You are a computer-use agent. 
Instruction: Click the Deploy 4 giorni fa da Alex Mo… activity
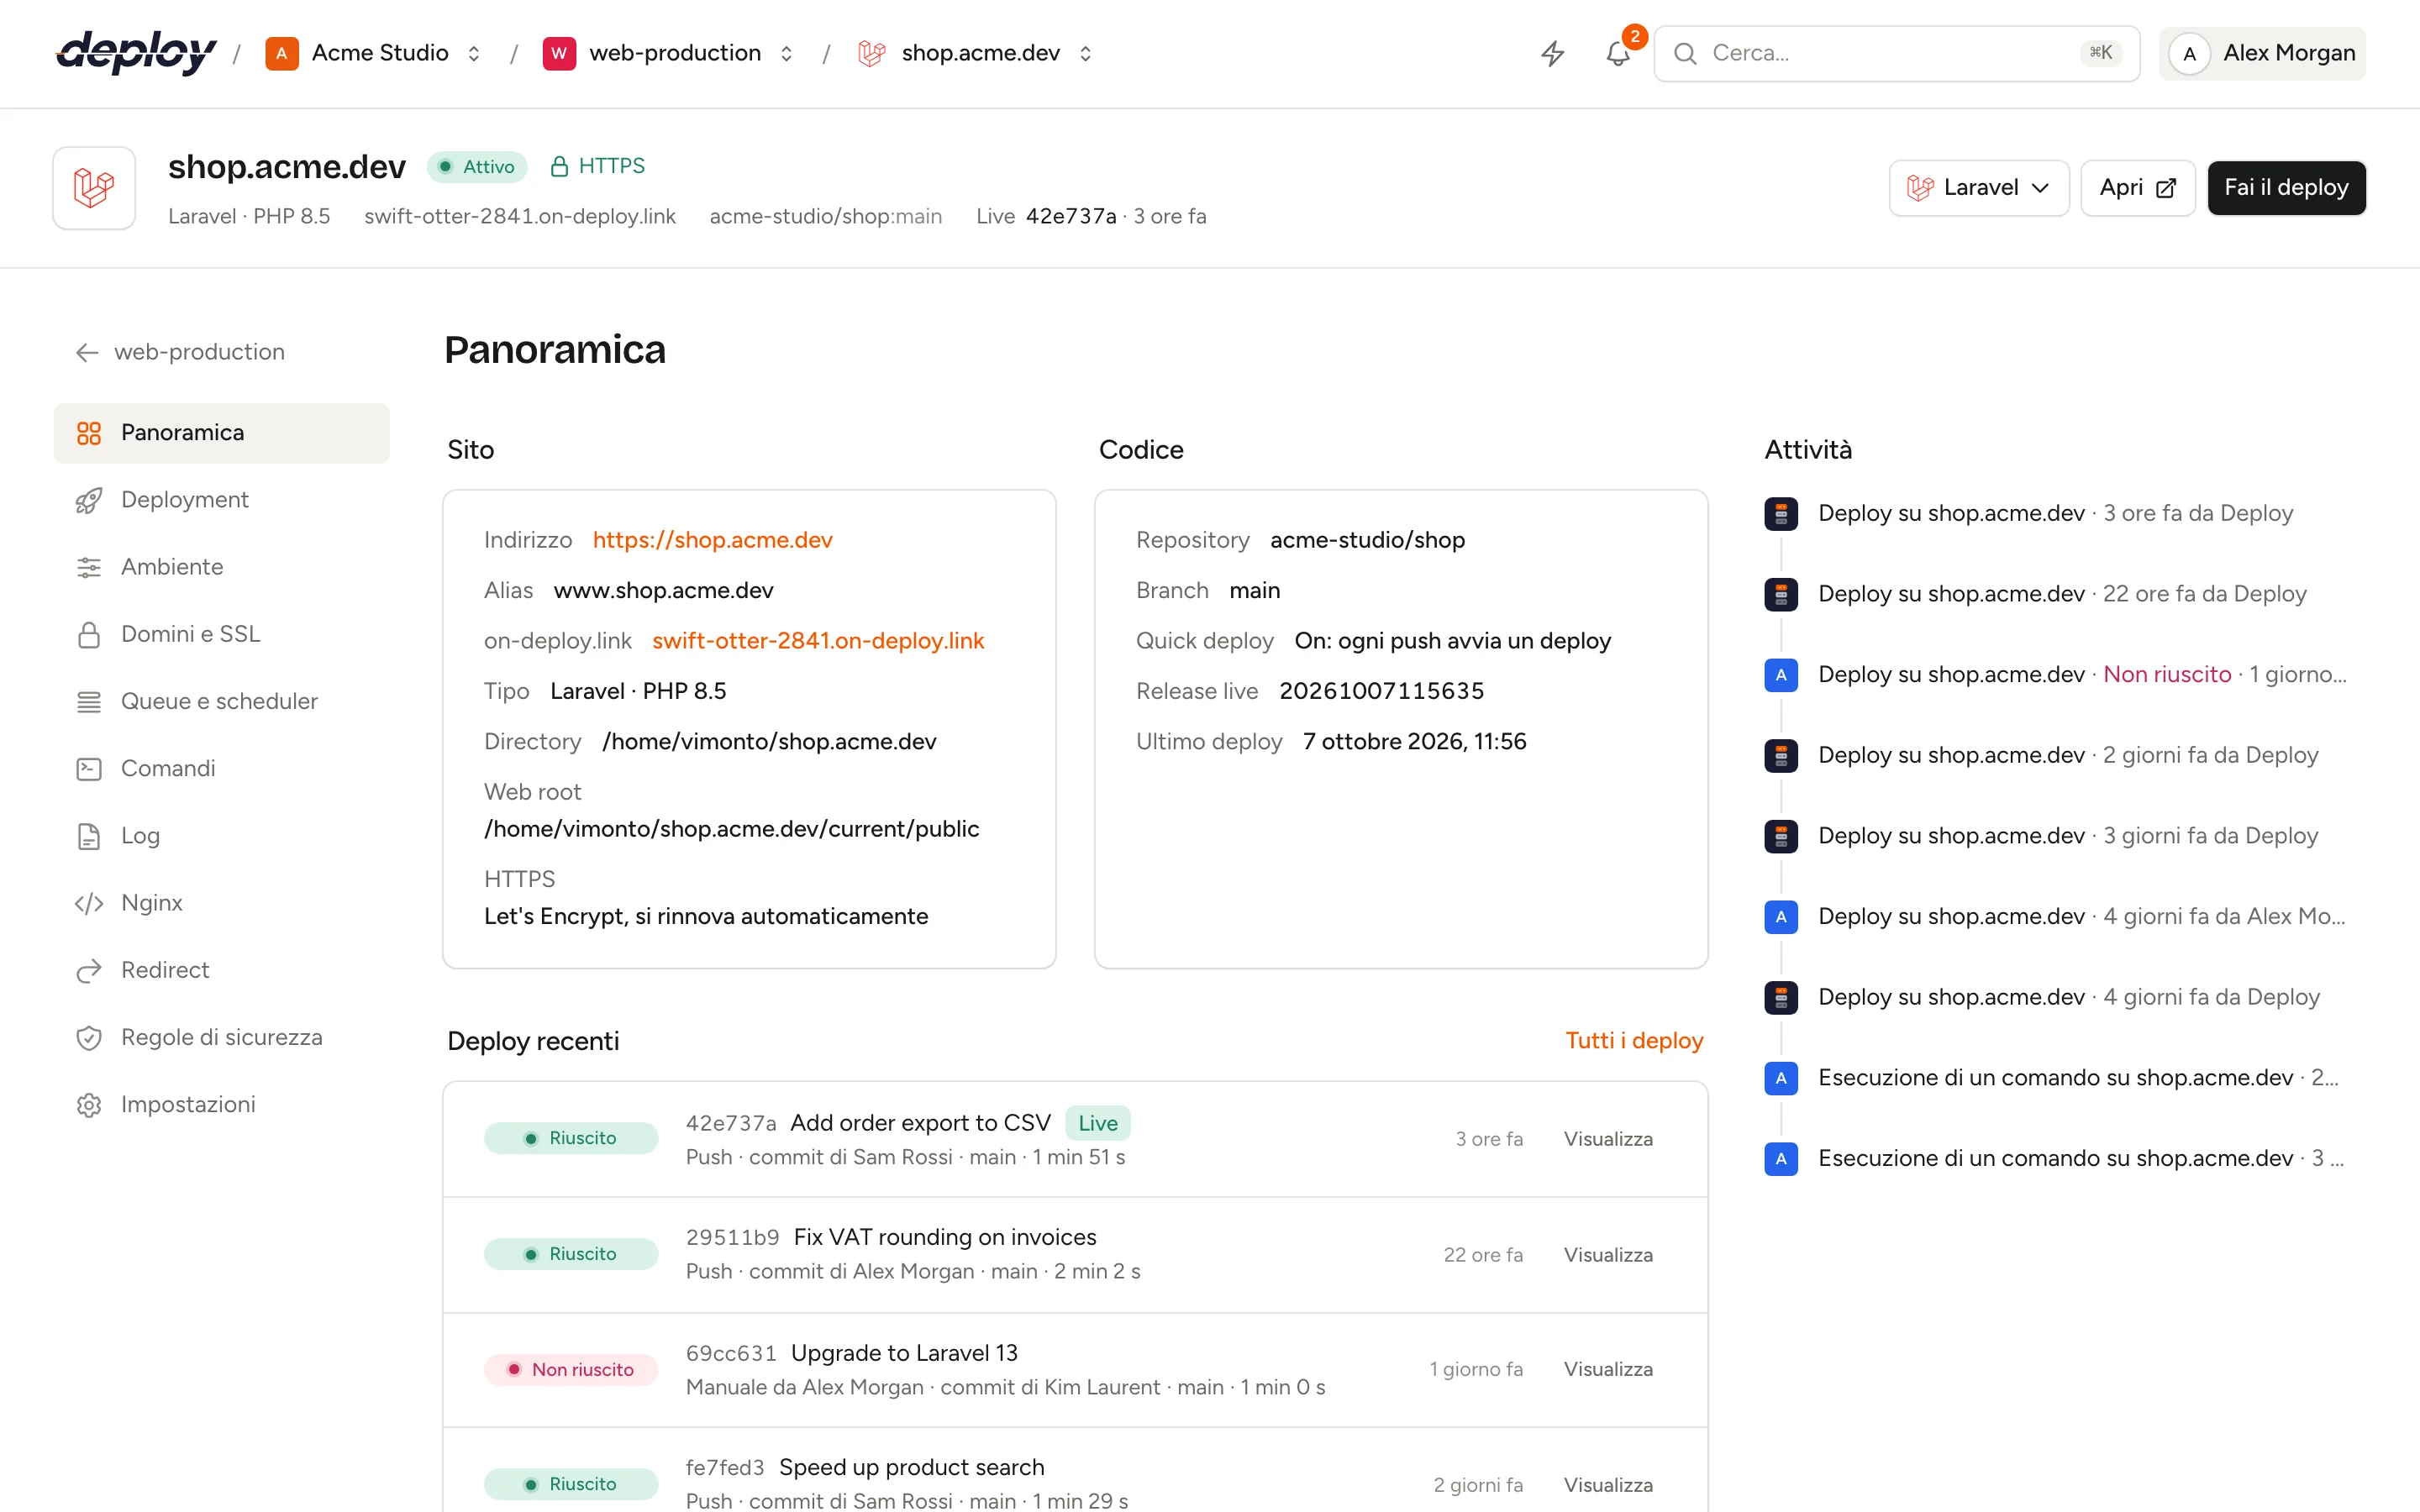(x=2081, y=917)
